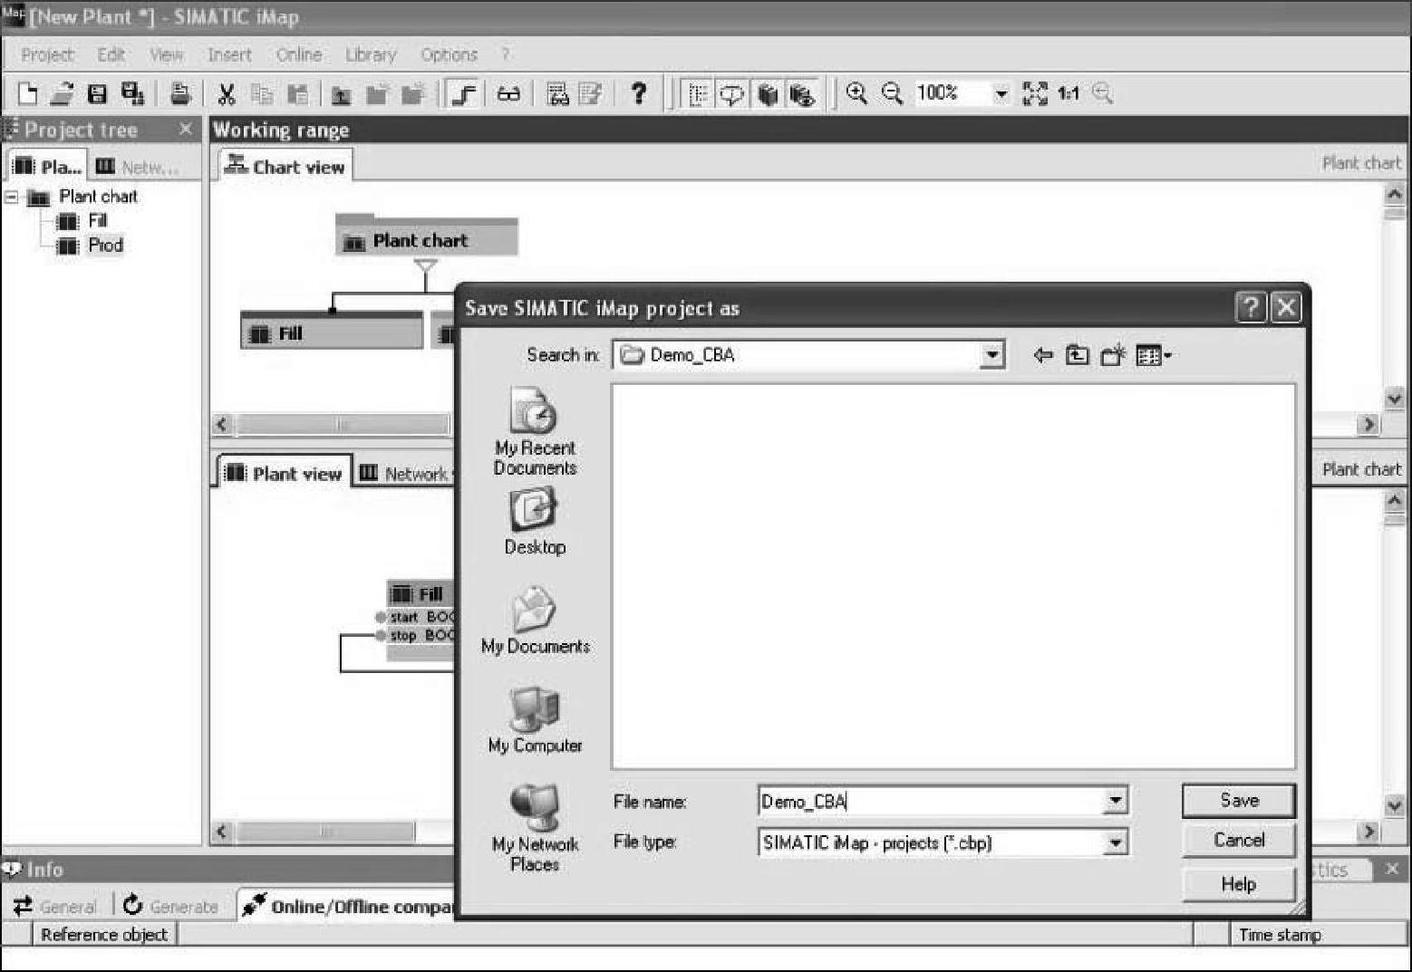Image resolution: width=1412 pixels, height=972 pixels.
Task: Click the dialog title bar help button
Action: [x=1251, y=308]
